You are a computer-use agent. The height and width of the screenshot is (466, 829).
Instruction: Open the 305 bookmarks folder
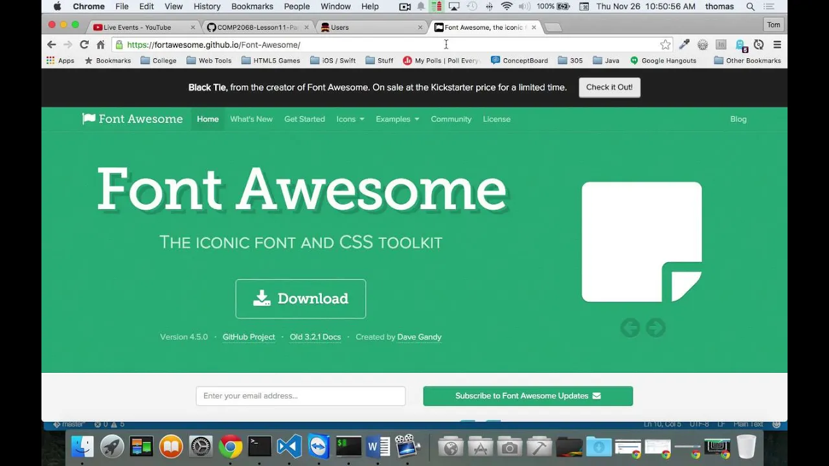pos(570,60)
